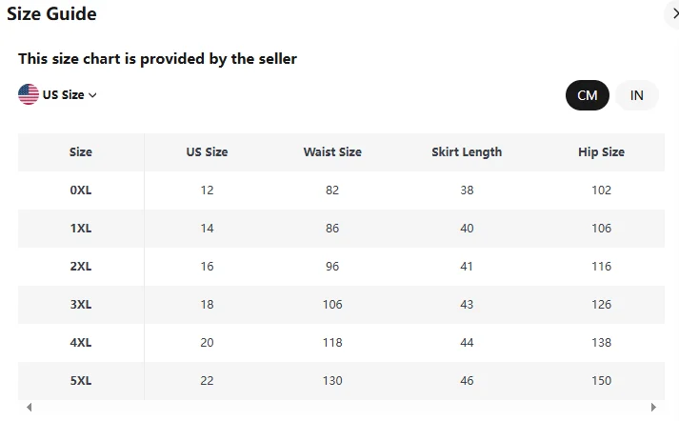The width and height of the screenshot is (679, 421).
Task: Select the 0XL size row
Action: (x=81, y=190)
